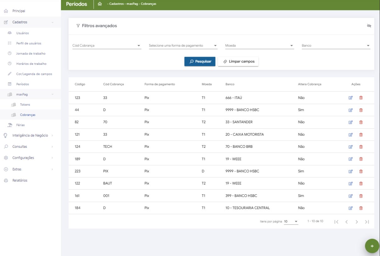Jump to last page in pagination
Viewport: 380px width, 256px height.
(x=367, y=222)
